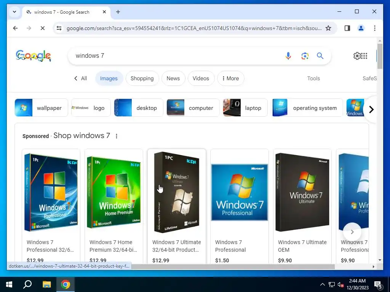Screen dimensions: 390x292
Task: Show hidden system tray icons
Action: coord(322,284)
